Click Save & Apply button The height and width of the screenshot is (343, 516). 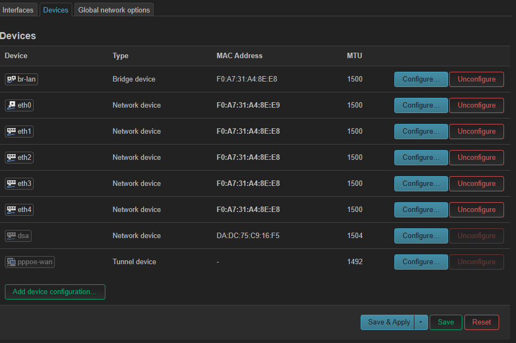point(388,322)
